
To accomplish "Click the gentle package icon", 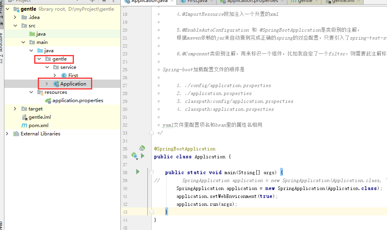I will tap(48, 59).
